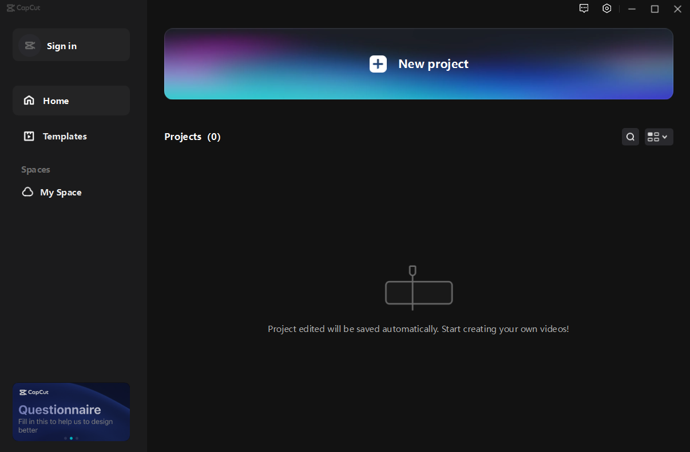Select the first banner carousel dot
The height and width of the screenshot is (452, 690).
coord(65,438)
